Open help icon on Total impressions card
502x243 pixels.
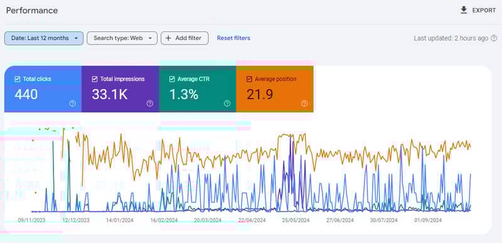pos(150,104)
